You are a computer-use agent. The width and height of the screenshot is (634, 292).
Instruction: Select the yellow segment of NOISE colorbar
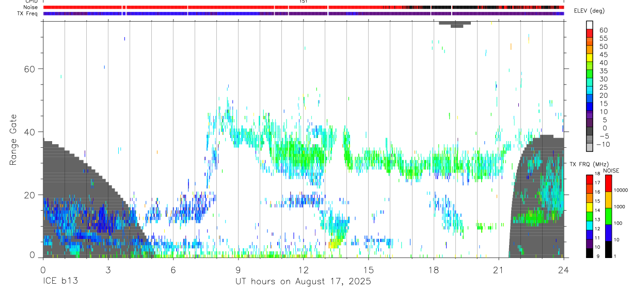[x=608, y=200]
